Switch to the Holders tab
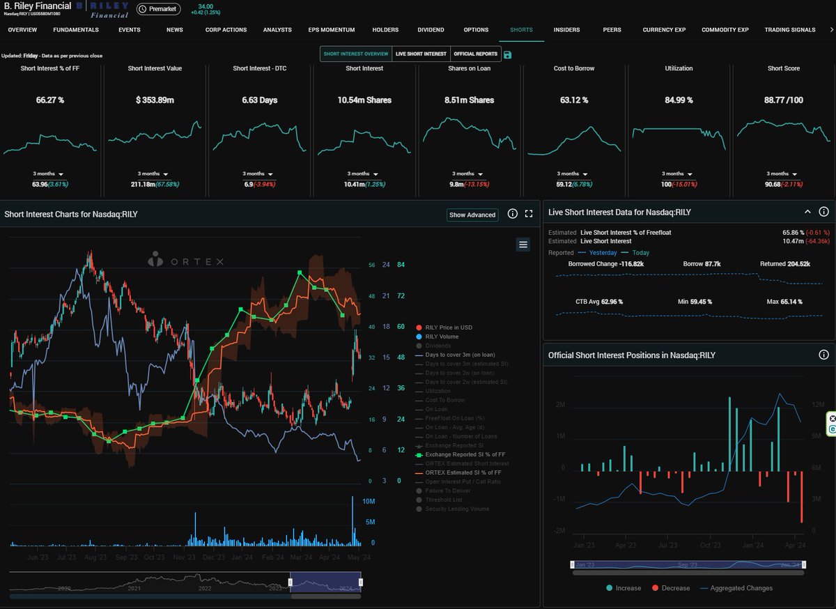The image size is (836, 609). click(x=385, y=30)
